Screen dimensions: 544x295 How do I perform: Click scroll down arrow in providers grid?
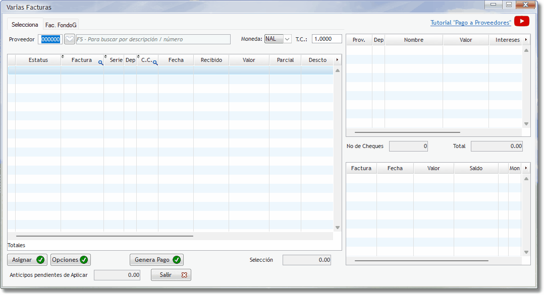coord(526,124)
